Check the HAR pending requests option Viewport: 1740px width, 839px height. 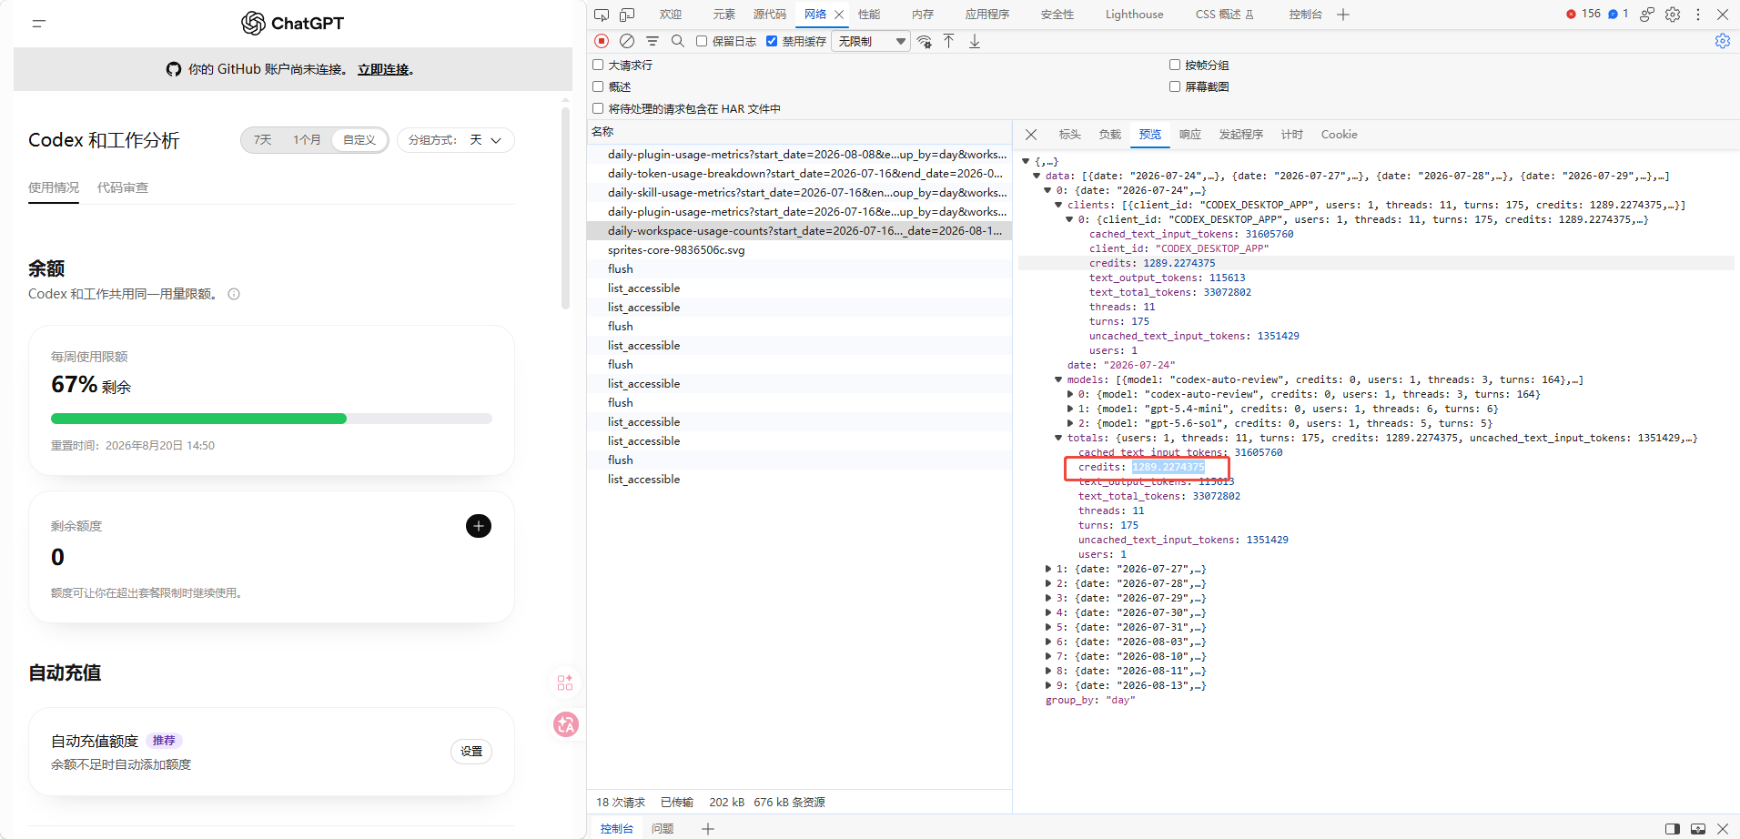coord(598,108)
